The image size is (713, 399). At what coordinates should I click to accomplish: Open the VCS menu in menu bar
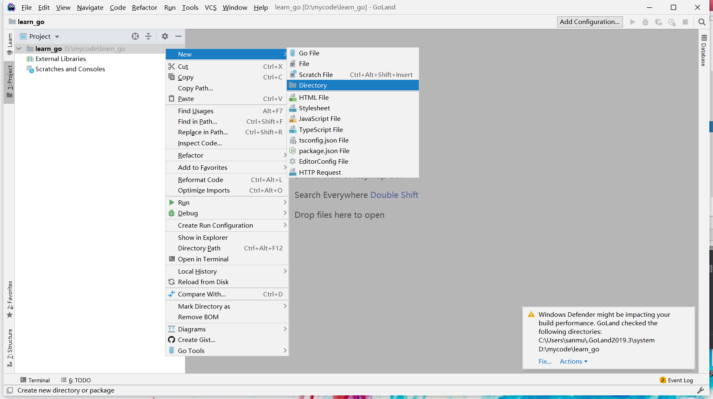click(x=210, y=7)
